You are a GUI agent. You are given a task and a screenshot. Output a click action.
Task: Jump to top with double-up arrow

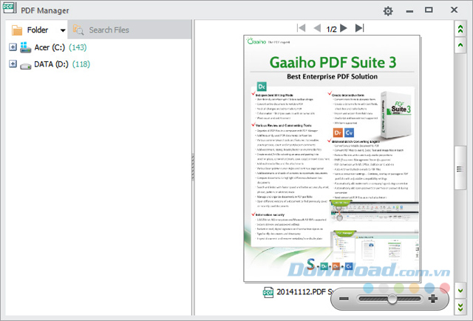(460, 29)
